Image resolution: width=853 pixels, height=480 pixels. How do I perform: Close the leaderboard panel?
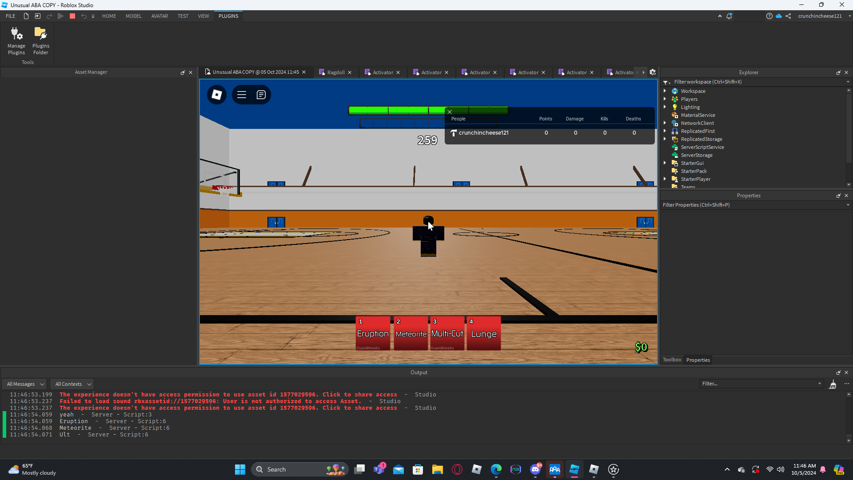click(x=450, y=112)
